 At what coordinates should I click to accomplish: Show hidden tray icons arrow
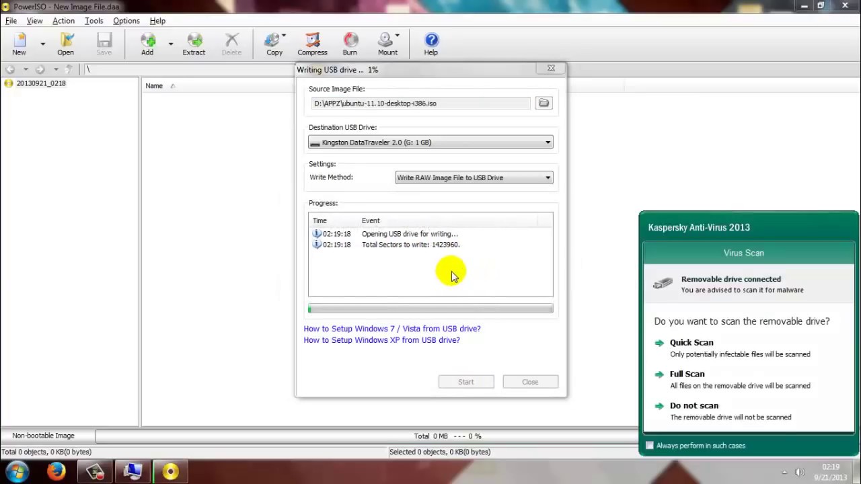click(x=784, y=472)
